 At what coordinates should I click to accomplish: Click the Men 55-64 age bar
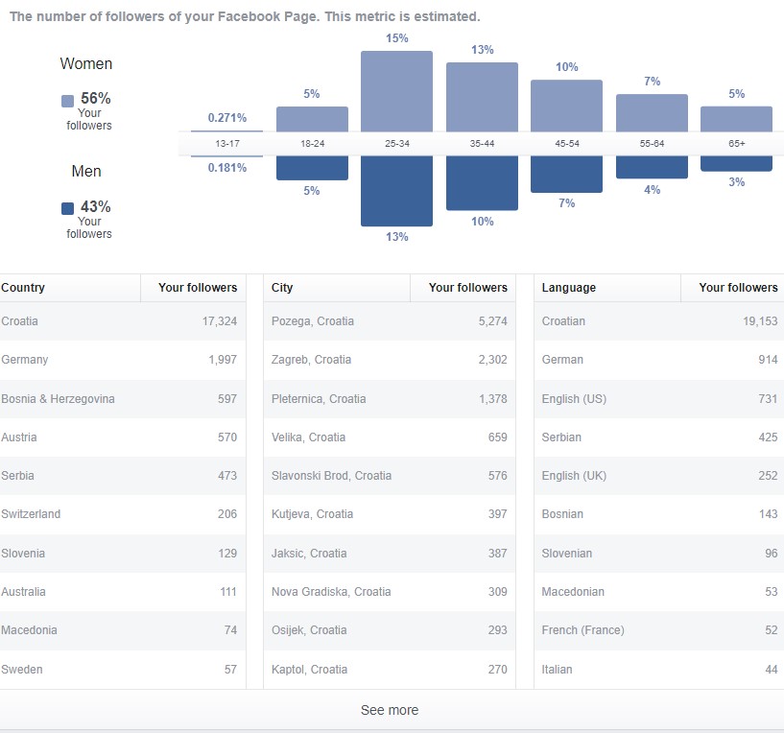pos(652,166)
